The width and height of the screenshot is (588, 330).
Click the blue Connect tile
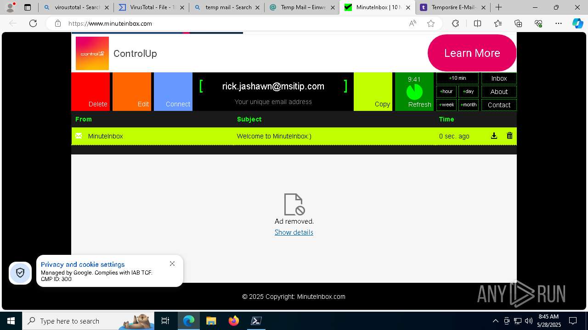click(x=173, y=91)
